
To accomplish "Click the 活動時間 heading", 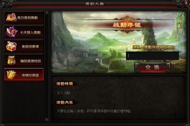I will (65, 84).
